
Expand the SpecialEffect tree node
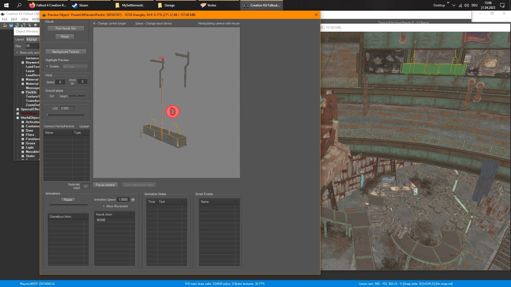[18, 109]
